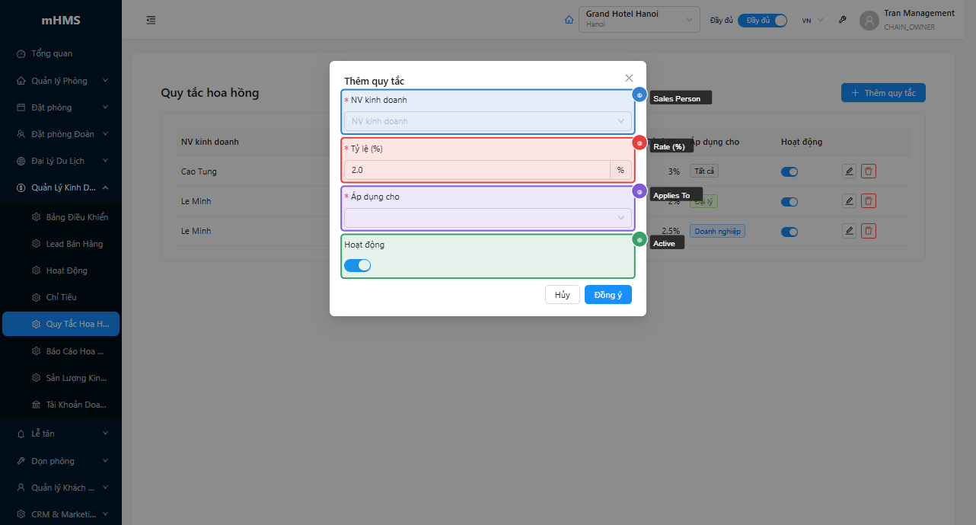Open Lead Bán Hàng in sidebar
The height and width of the screenshot is (525, 976).
(74, 244)
